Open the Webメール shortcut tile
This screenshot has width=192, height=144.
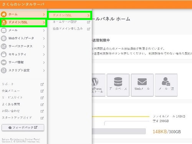(142, 85)
